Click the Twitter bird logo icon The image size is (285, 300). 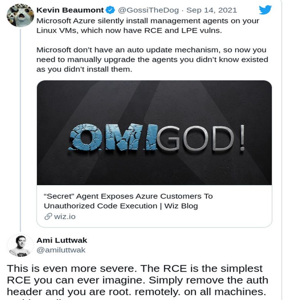click(265, 10)
